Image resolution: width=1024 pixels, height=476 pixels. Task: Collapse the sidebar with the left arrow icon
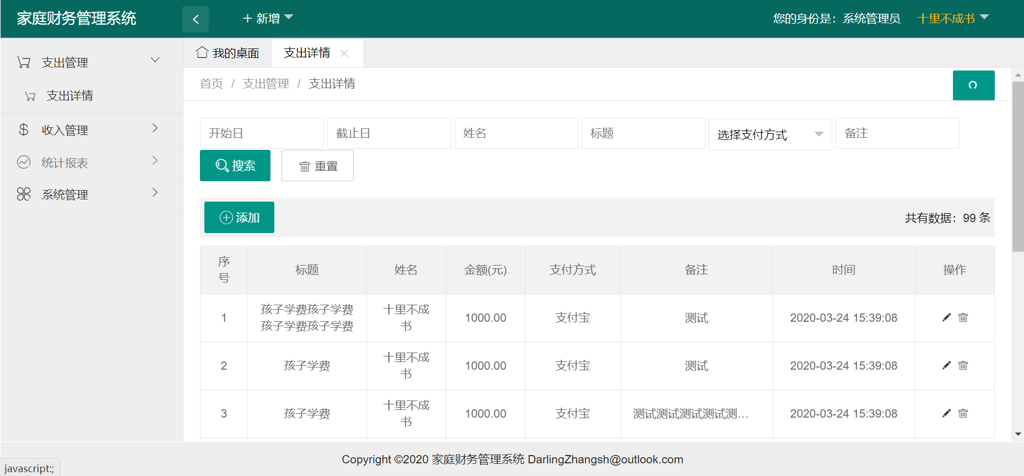tap(196, 19)
